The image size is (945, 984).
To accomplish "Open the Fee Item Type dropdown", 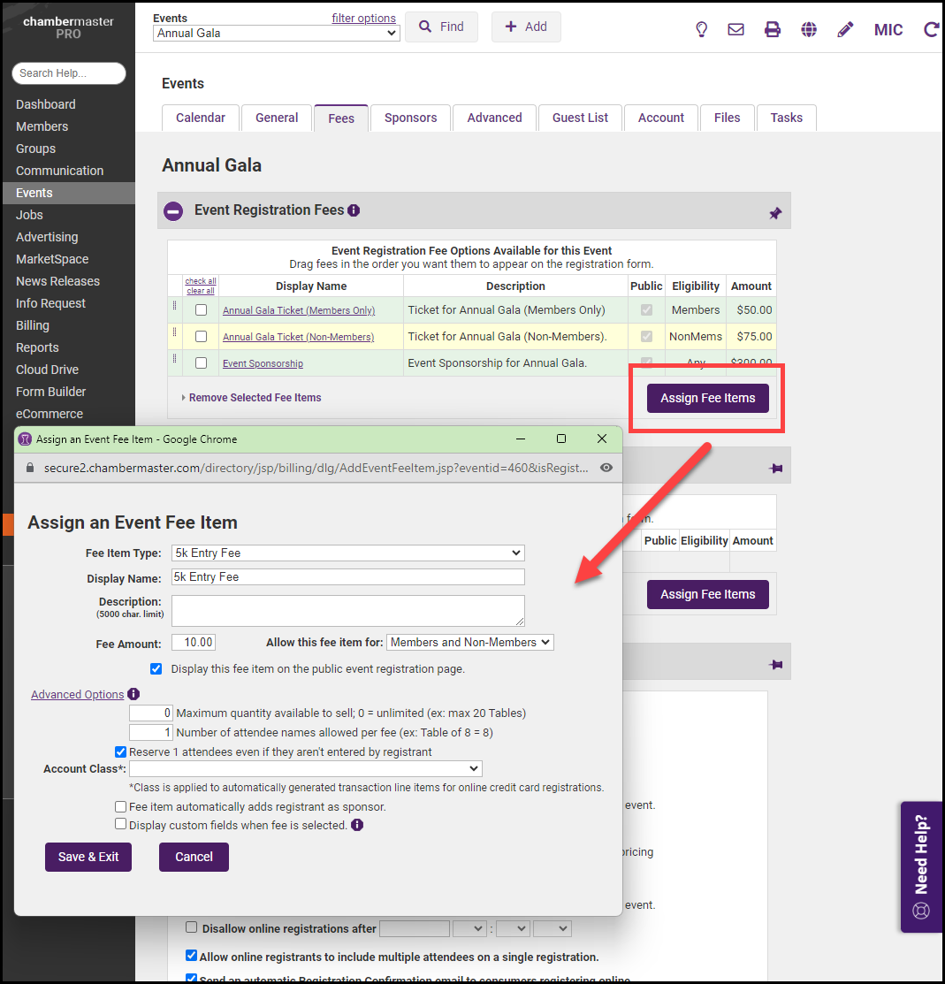I will [x=348, y=553].
